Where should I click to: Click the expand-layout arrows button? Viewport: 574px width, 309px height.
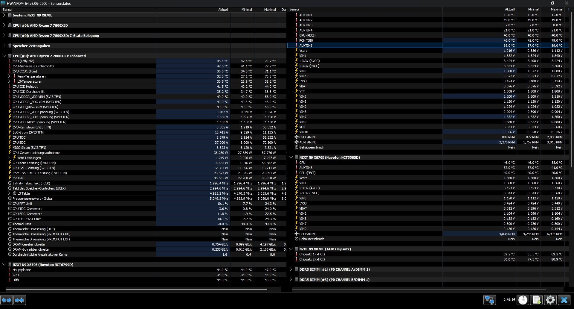coord(7,300)
